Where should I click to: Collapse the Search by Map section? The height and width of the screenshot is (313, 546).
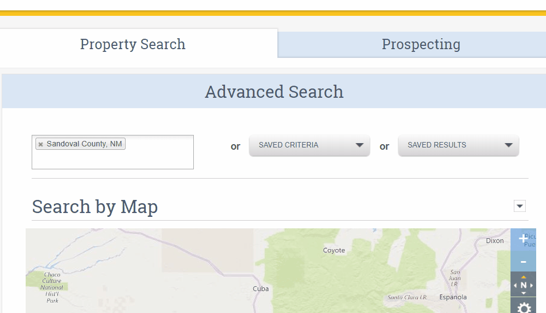click(x=520, y=206)
